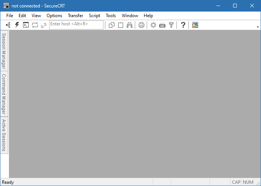Expand the toolbar options overflow arrow
The height and width of the screenshot is (186, 261).
(258, 27)
